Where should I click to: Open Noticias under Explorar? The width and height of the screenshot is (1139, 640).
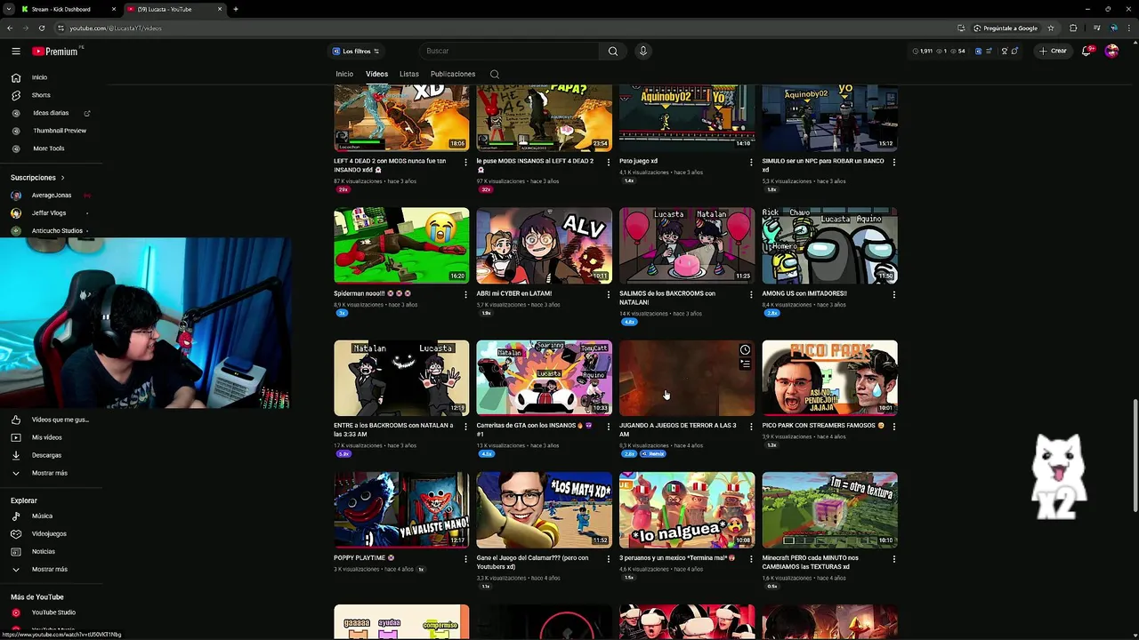[44, 551]
